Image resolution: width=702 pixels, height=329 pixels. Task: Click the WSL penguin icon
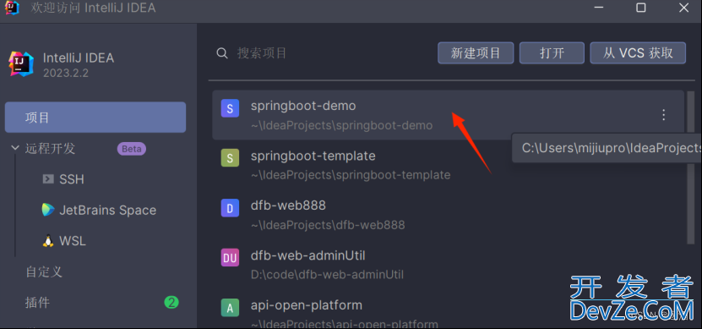[48, 241]
